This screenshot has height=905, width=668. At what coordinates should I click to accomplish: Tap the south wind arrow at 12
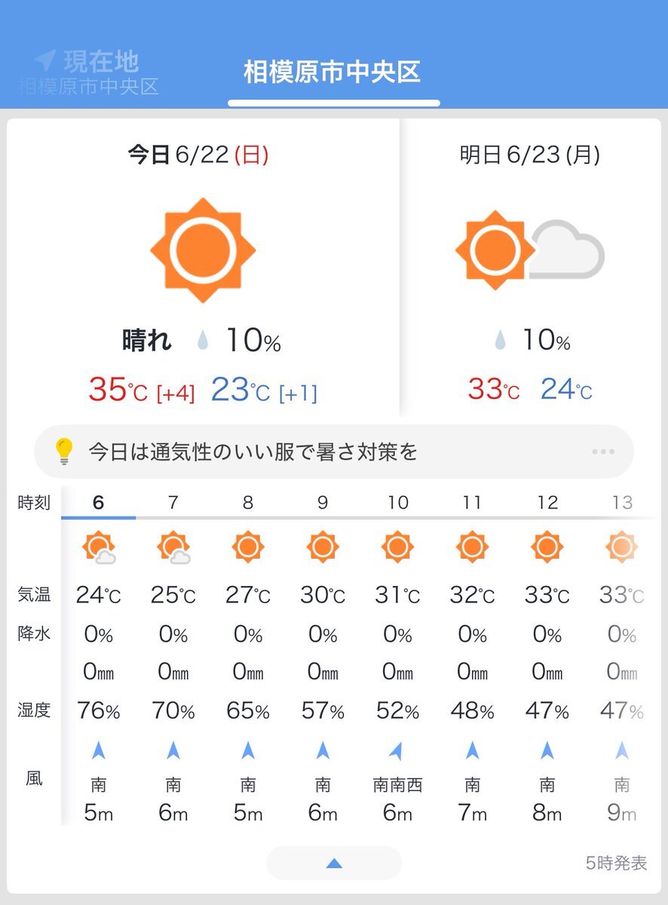[547, 750]
